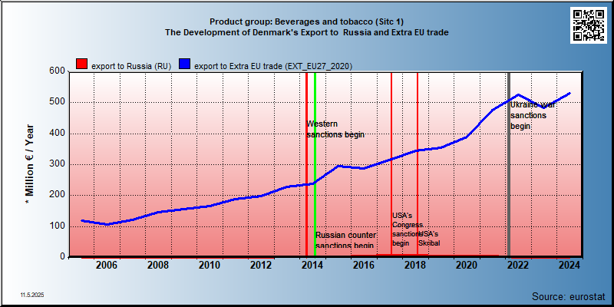Click the 'Russian counter sanctions begin' annotation

pyautogui.click(x=346, y=240)
